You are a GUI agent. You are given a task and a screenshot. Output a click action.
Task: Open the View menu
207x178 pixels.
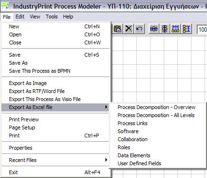(35, 17)
